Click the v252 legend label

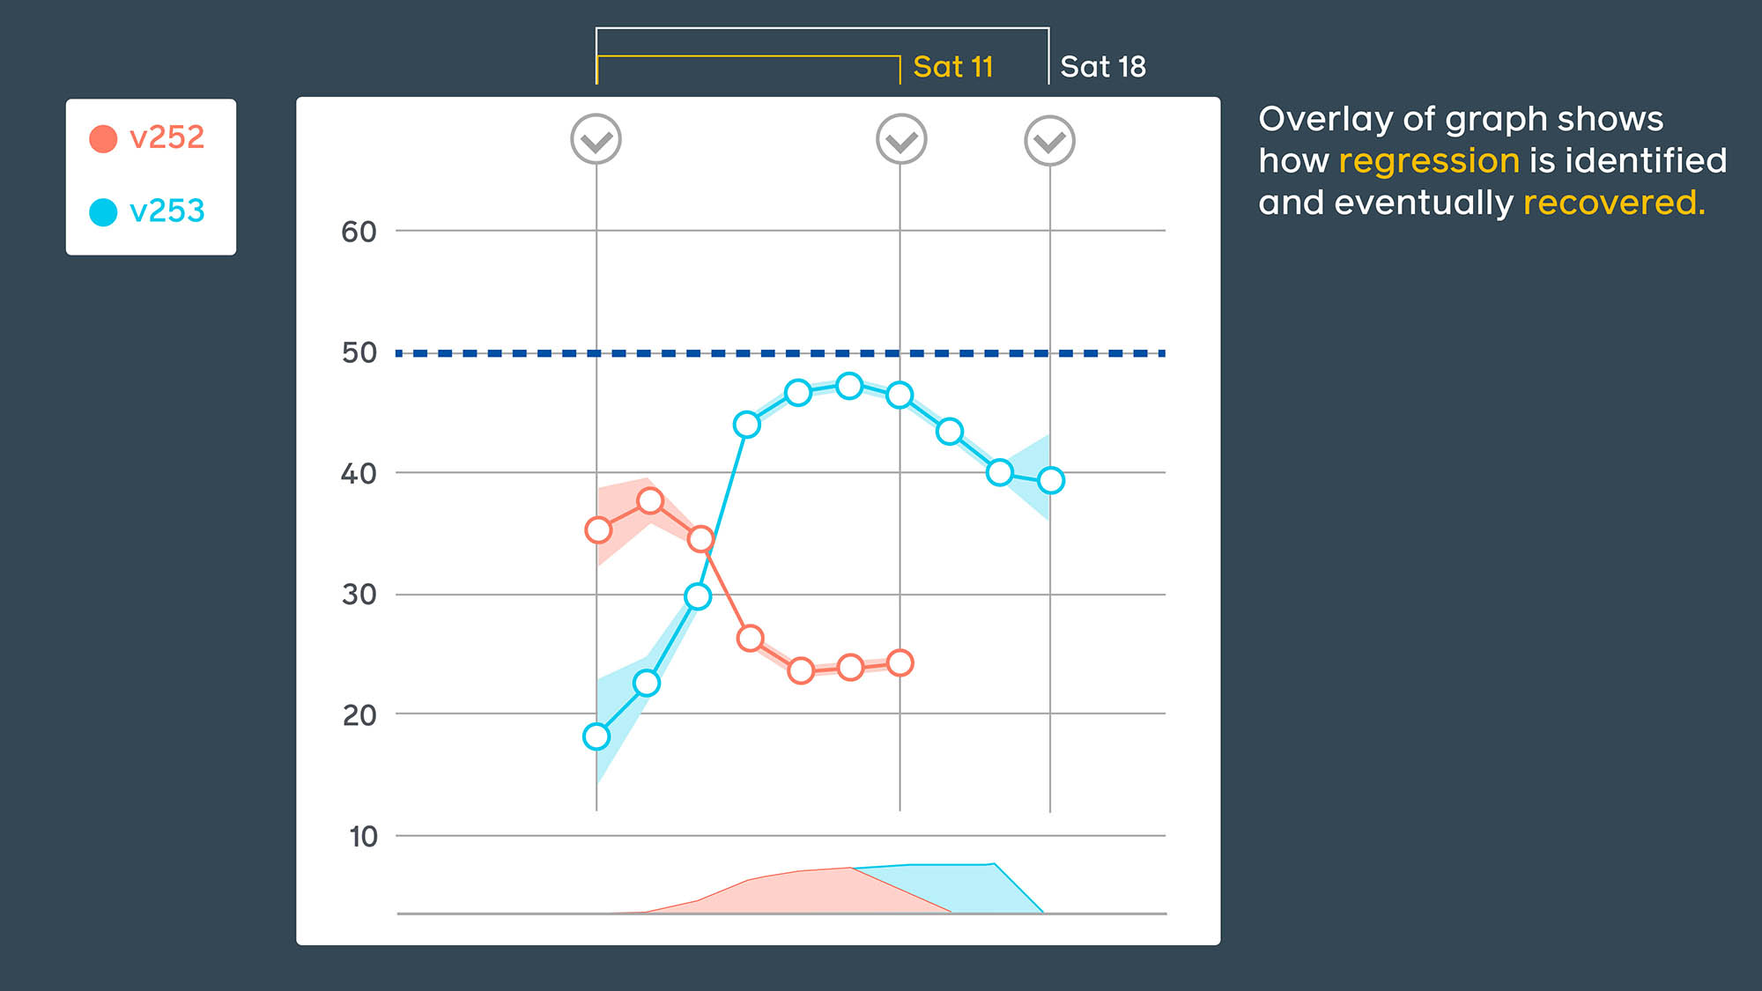pos(167,137)
